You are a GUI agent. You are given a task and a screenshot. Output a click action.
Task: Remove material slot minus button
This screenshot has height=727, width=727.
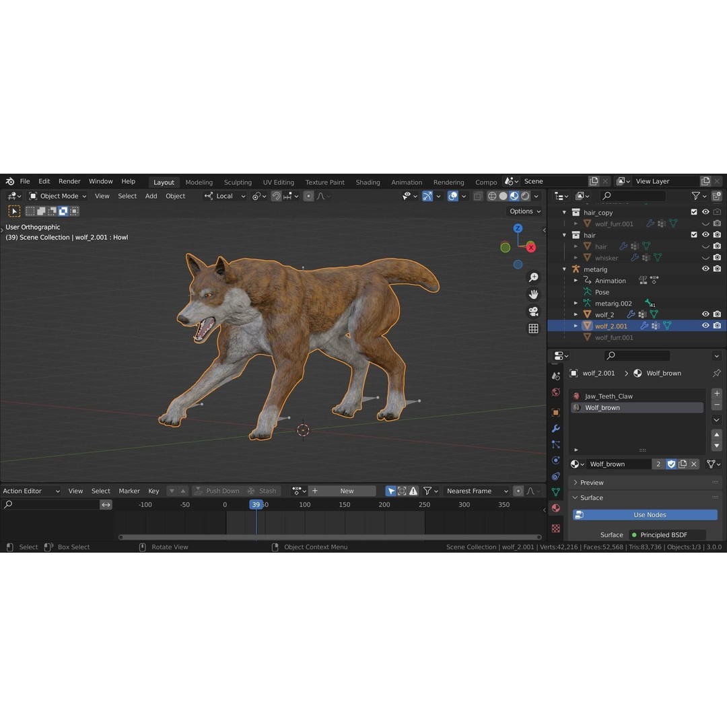point(717,405)
